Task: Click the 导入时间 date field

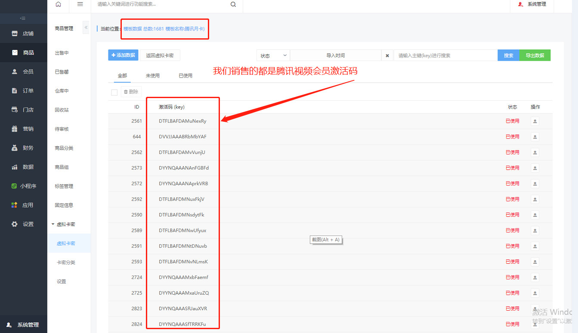Action: coord(336,55)
